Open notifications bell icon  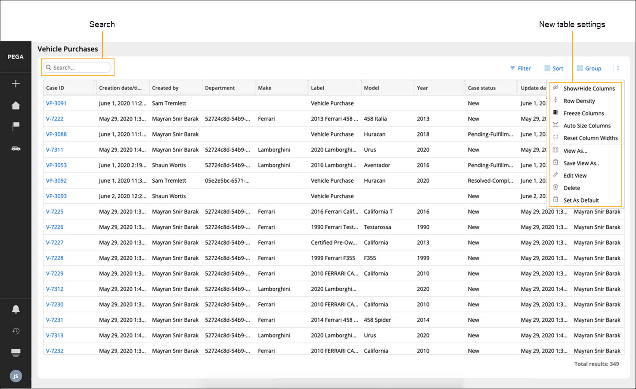pos(16,309)
